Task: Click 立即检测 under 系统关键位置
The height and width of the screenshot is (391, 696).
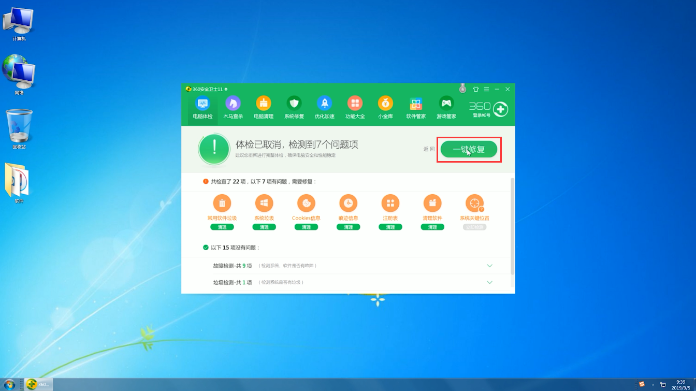Action: (x=474, y=227)
